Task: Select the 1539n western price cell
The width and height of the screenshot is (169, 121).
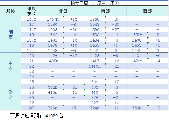Action: 137,35
